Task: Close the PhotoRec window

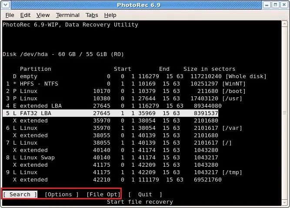Action: (x=284, y=5)
